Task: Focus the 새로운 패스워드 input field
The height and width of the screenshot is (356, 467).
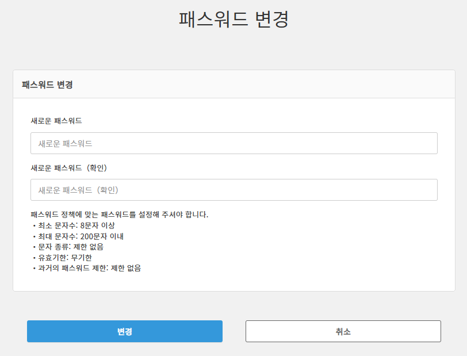Action: pos(234,143)
